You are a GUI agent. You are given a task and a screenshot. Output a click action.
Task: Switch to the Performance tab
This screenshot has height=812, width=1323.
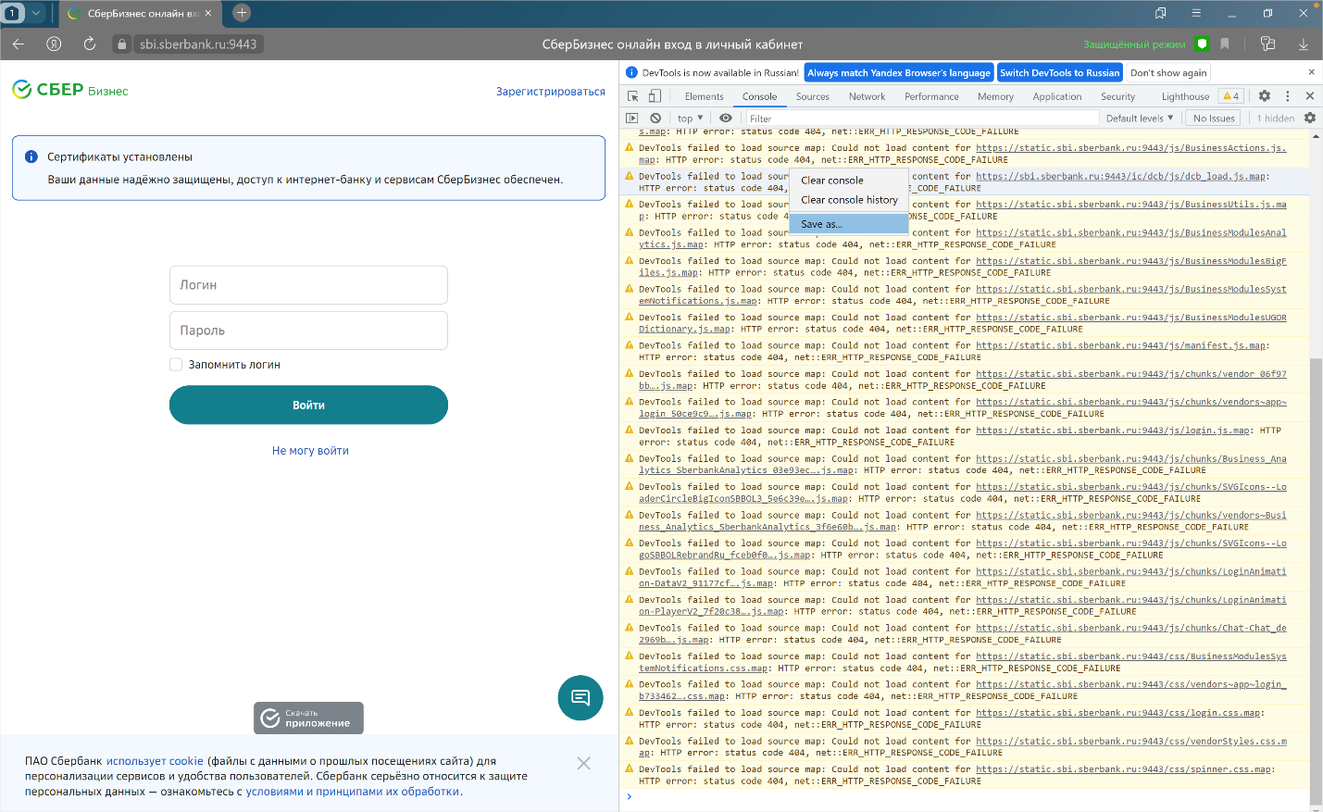tap(931, 96)
